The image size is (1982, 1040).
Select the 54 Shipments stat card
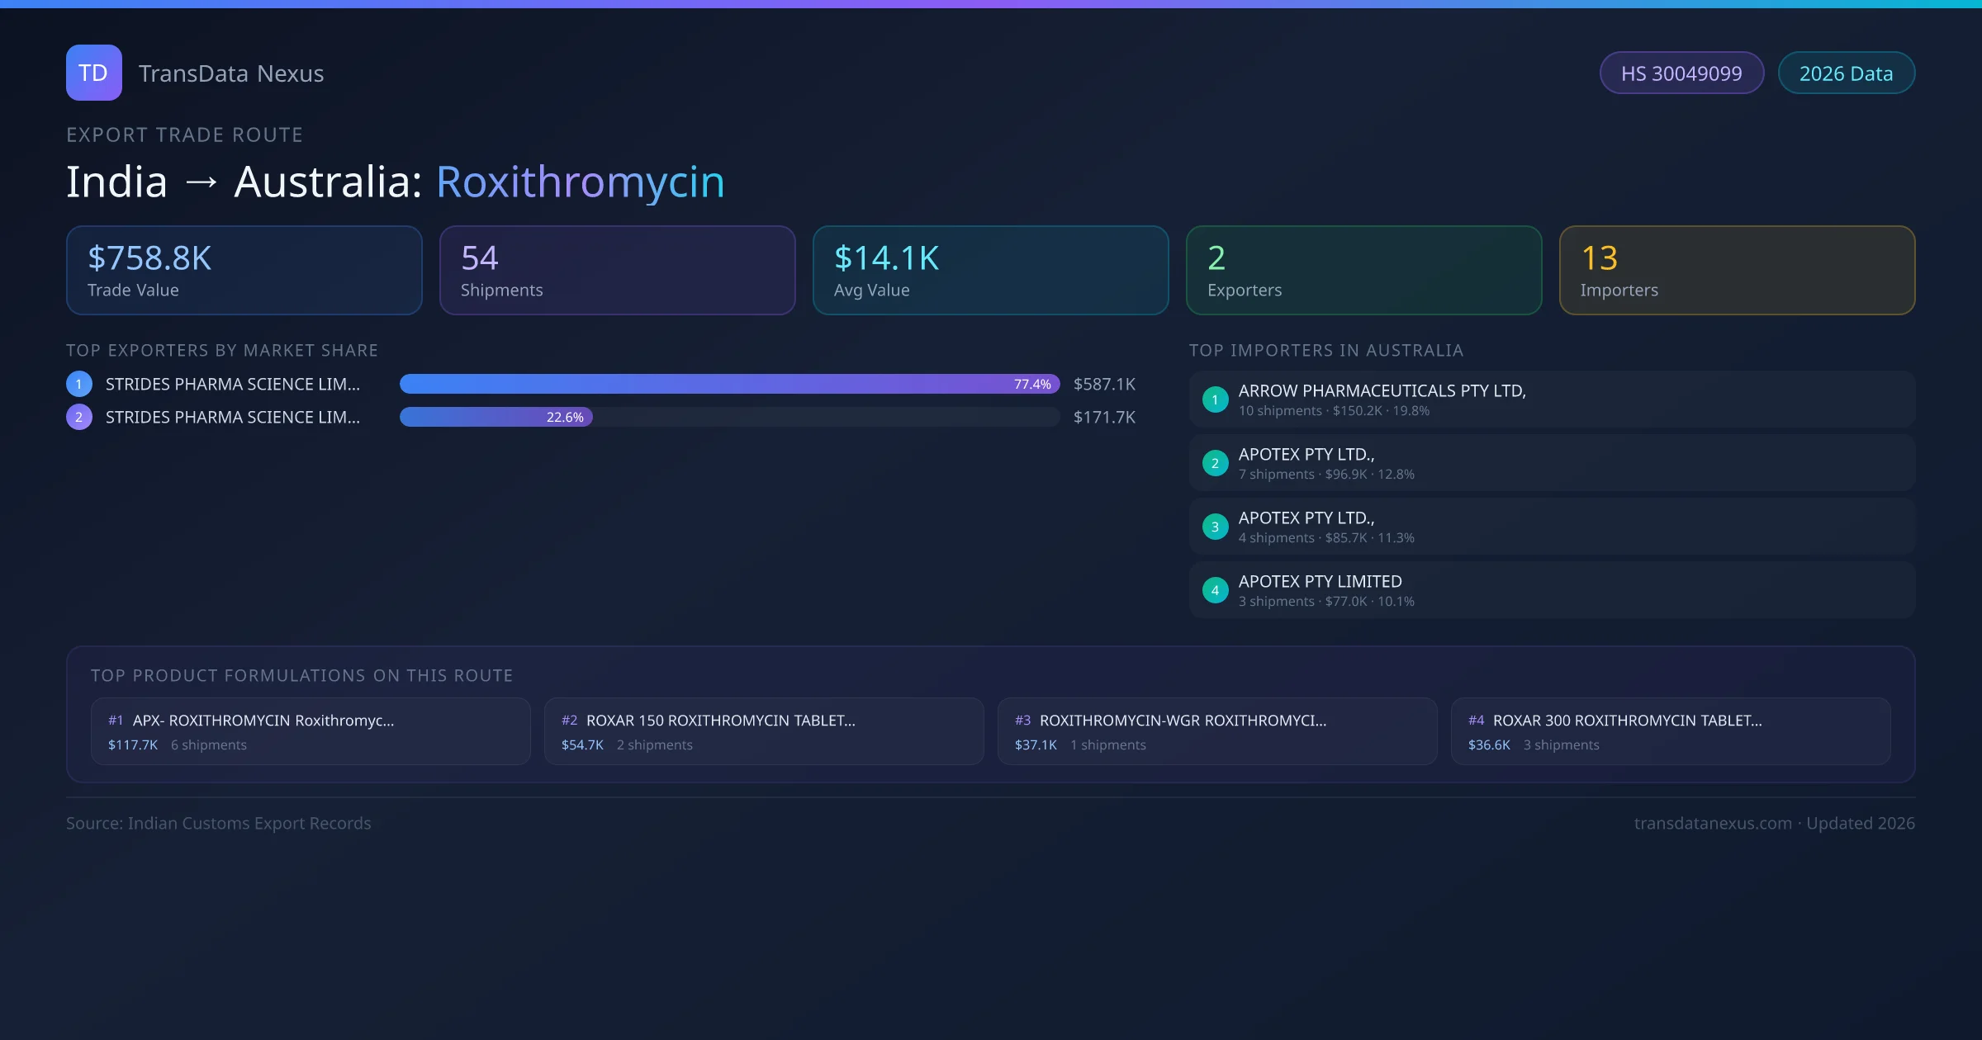click(x=617, y=271)
